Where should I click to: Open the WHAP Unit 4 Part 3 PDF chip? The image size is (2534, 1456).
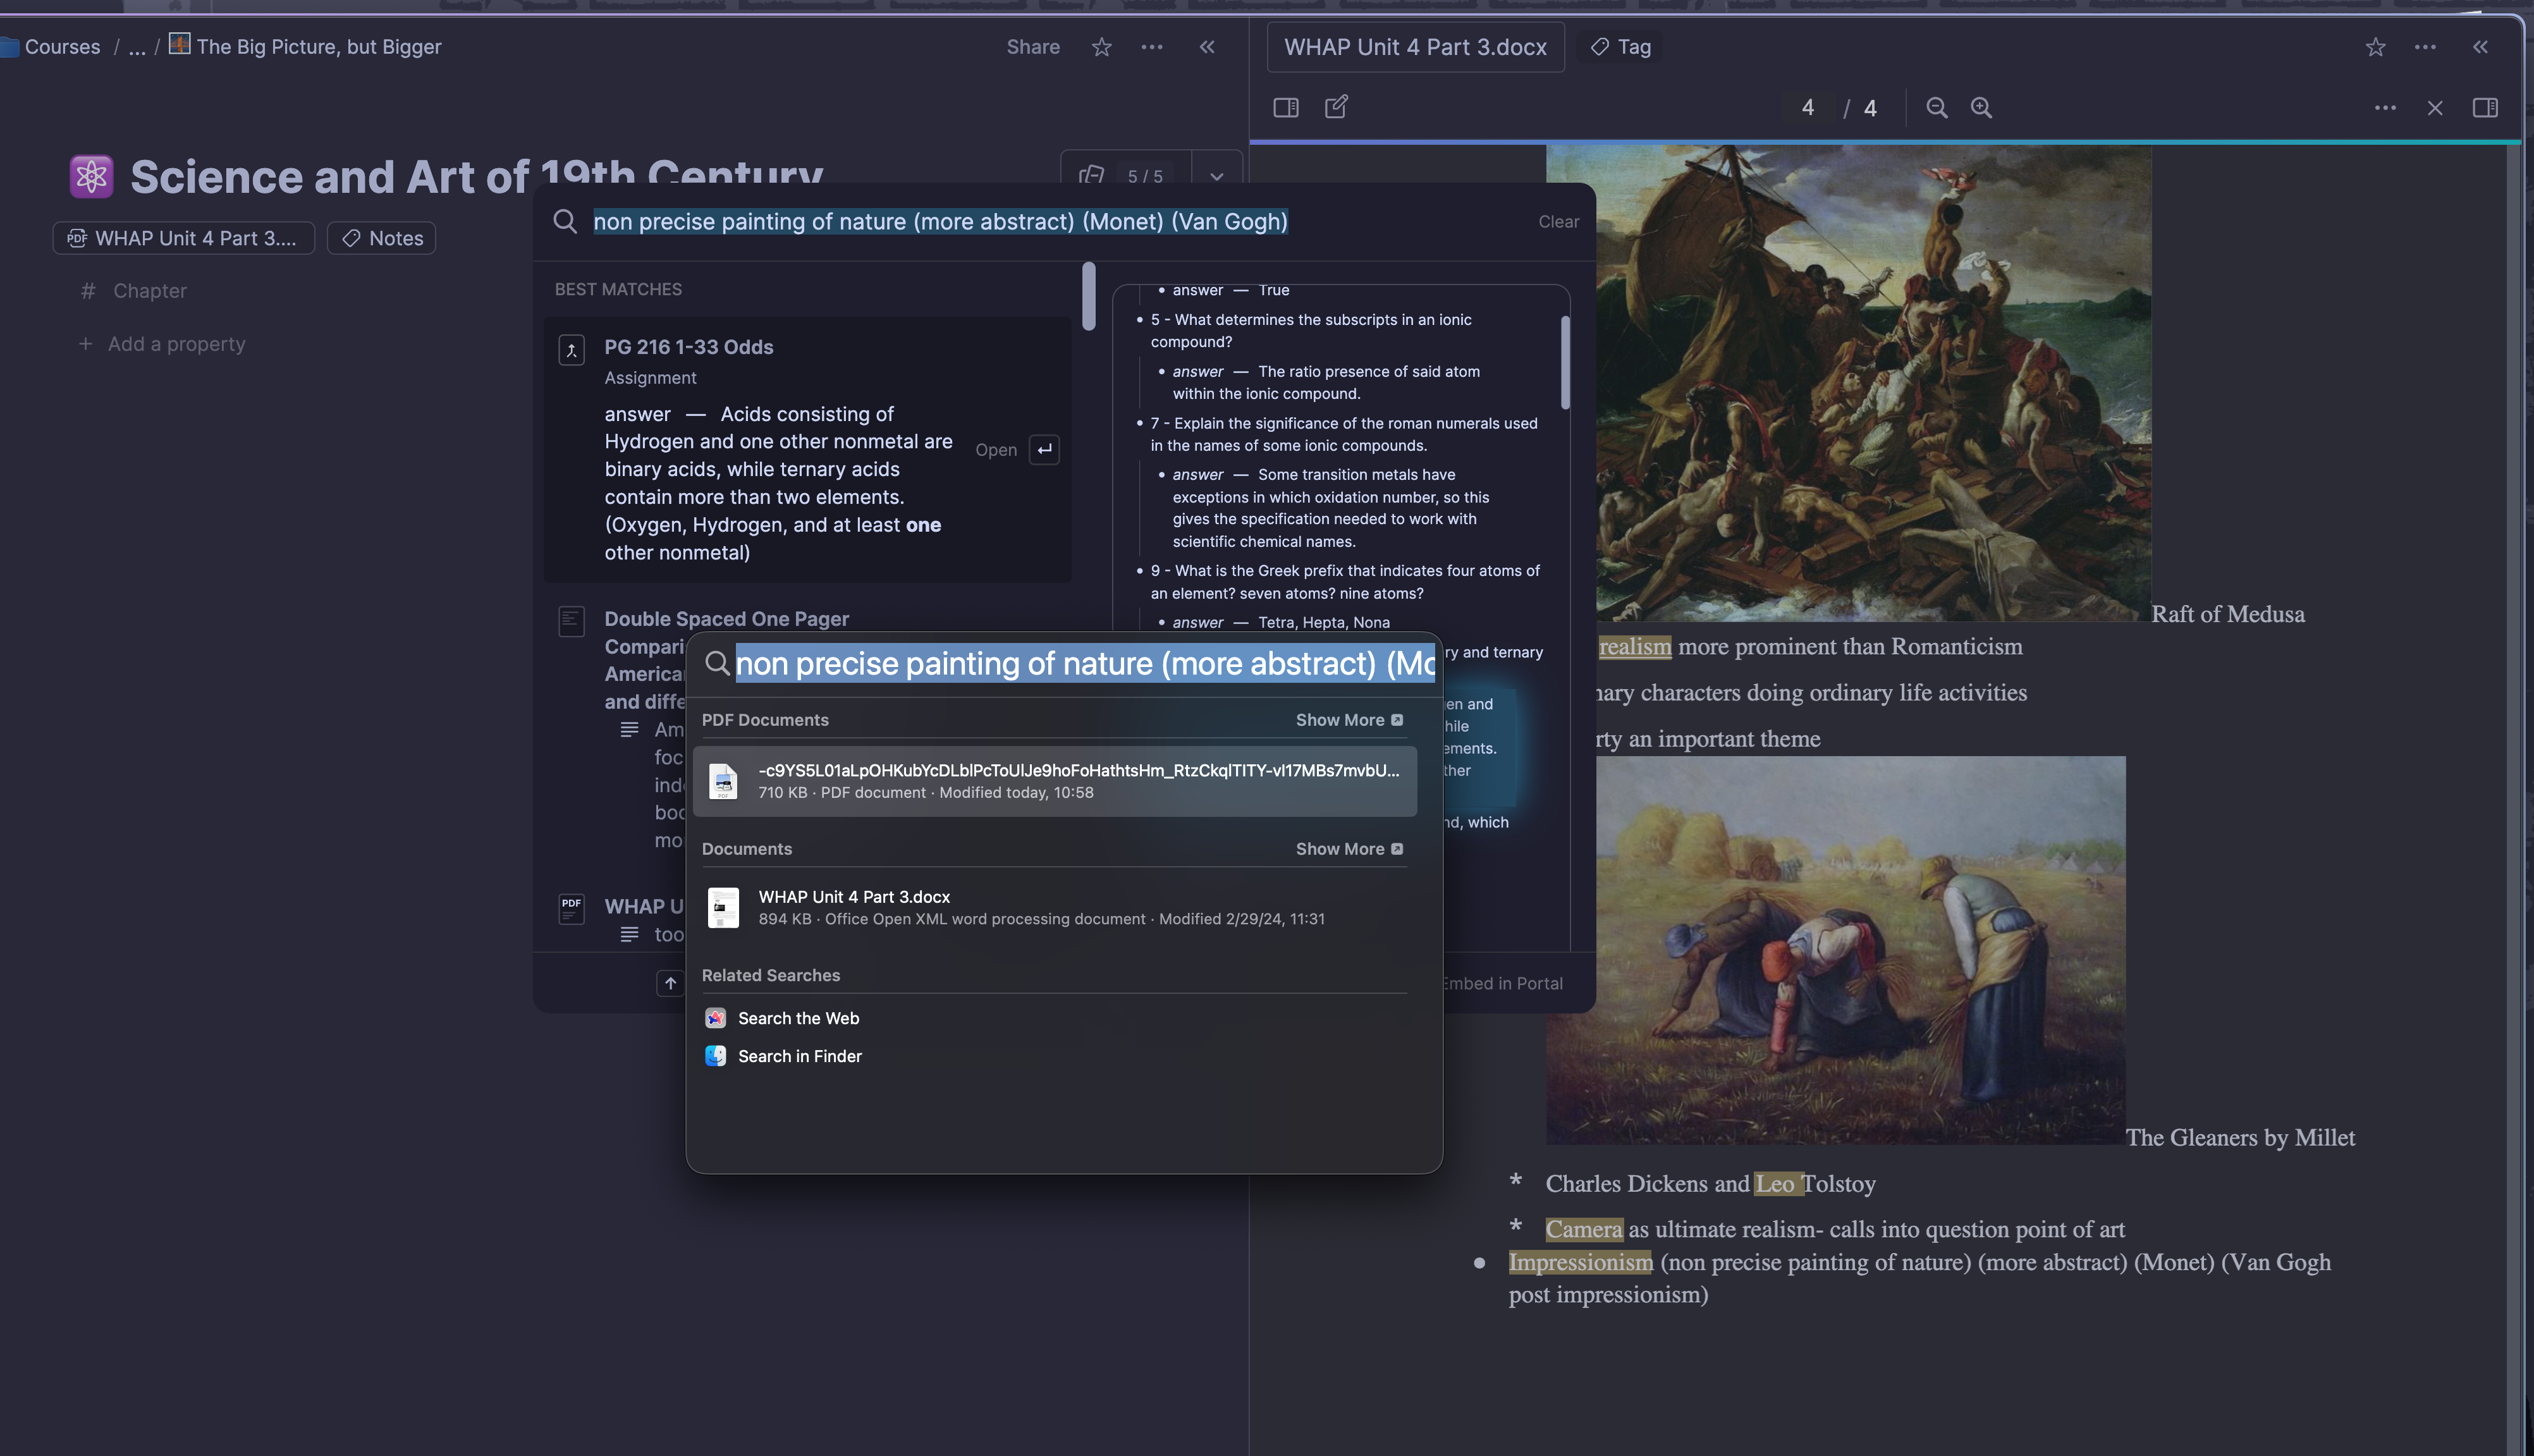click(x=184, y=238)
